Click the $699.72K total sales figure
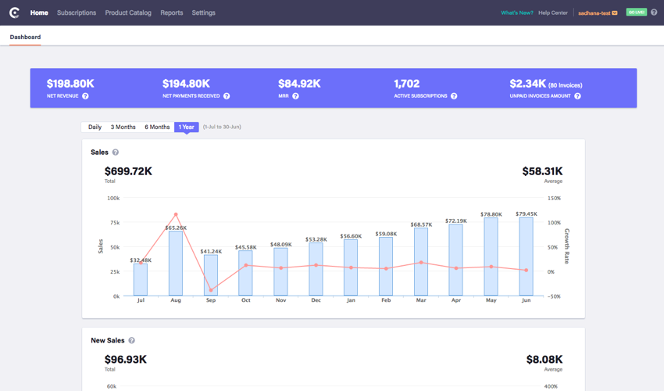This screenshot has width=664, height=391. click(x=128, y=171)
